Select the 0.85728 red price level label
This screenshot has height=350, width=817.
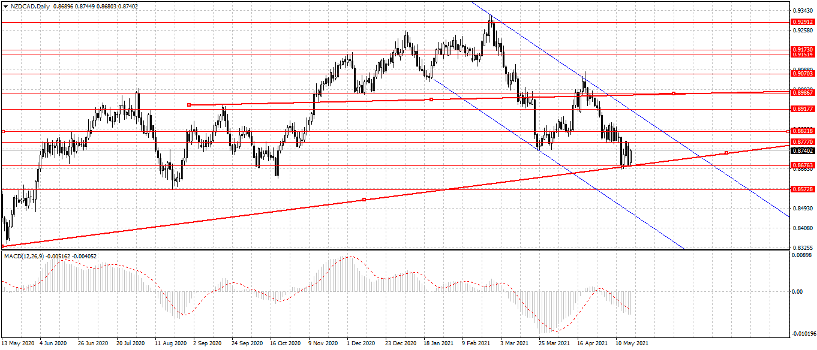point(803,189)
